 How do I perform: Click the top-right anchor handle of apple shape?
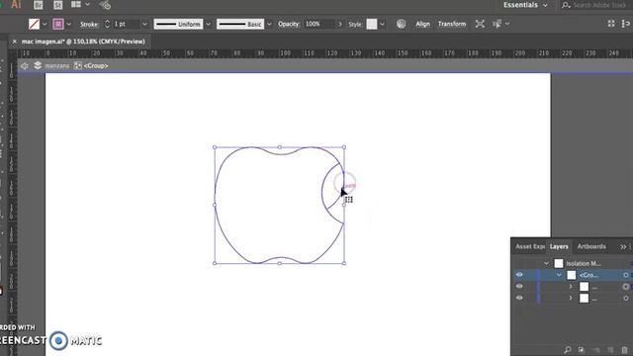[344, 147]
